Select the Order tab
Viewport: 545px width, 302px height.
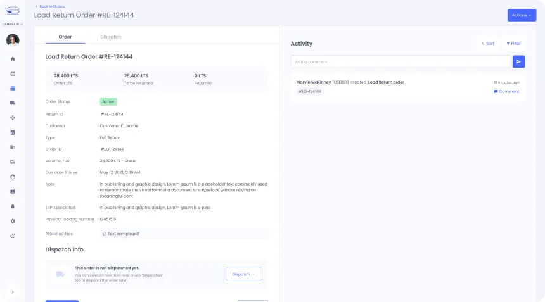coord(65,37)
